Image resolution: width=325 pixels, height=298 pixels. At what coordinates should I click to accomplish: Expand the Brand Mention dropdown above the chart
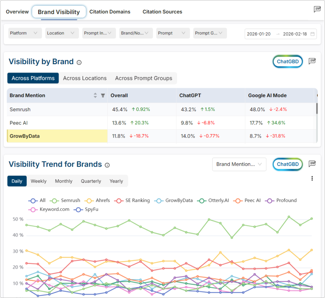click(x=239, y=164)
